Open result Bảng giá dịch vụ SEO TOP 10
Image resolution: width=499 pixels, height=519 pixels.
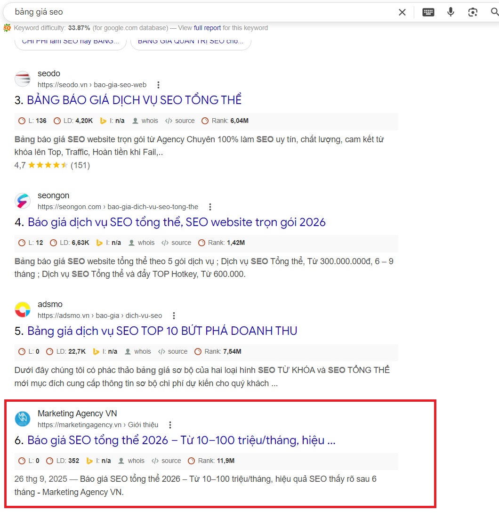pos(162,331)
